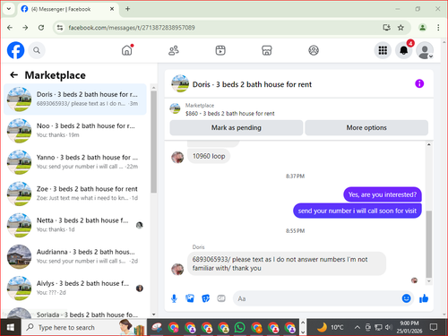
Task: Click the conversation list scroll down arrow
Action: [153, 314]
